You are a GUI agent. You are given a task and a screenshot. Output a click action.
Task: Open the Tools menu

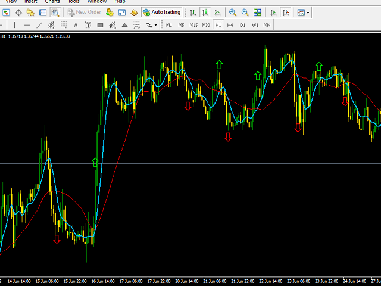pos(74,1)
